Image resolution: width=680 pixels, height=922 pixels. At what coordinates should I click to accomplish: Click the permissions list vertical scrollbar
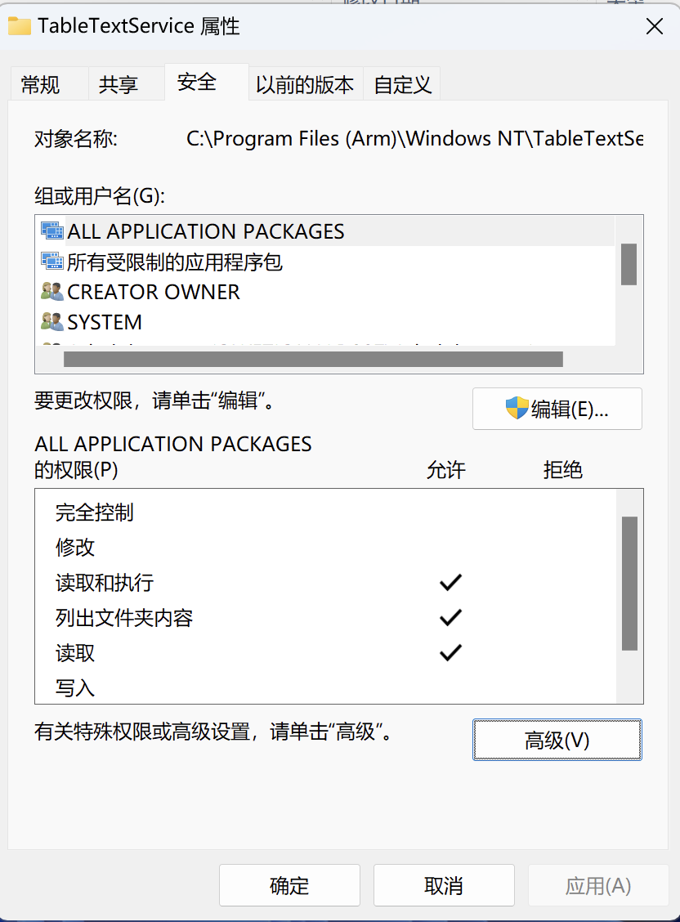(629, 584)
